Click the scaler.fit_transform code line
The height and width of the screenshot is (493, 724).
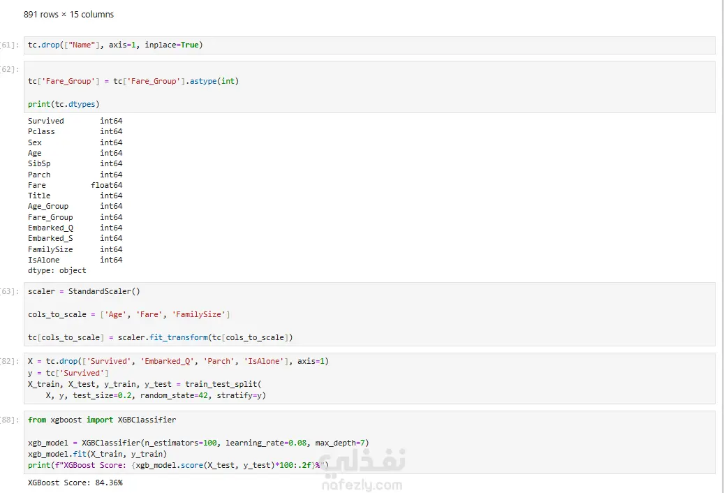[x=160, y=337]
